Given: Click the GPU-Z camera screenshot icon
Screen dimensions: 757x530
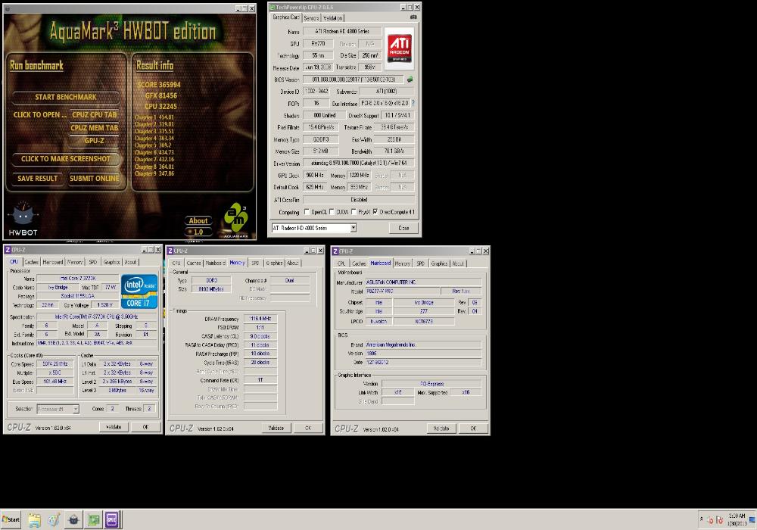Looking at the screenshot, I should 413,17.
